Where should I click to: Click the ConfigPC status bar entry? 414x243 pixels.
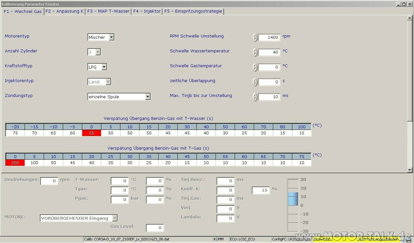tap(292, 239)
